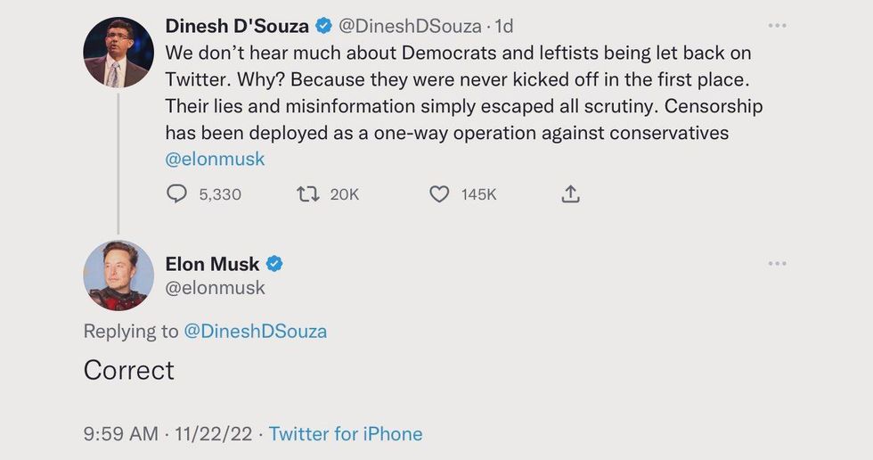Viewport: 873px width, 460px height.
Task: Click the Twitter for iPhone source link
Action: point(346,434)
